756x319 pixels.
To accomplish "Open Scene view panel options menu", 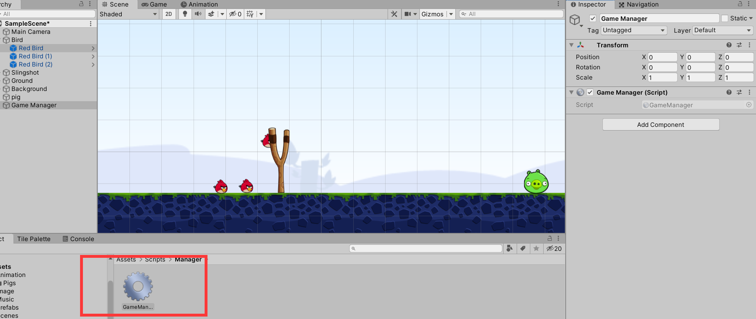I will (x=558, y=4).
